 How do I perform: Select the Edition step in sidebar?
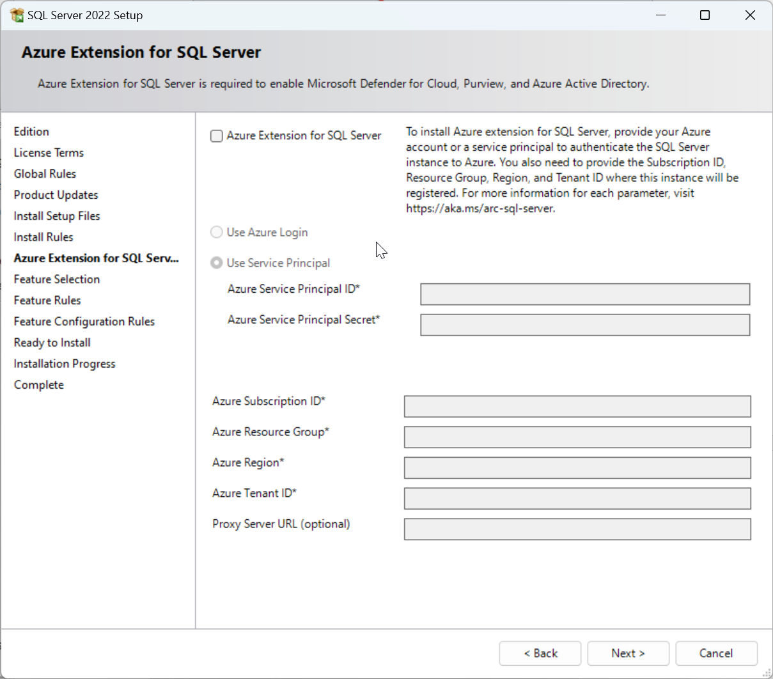[31, 131]
